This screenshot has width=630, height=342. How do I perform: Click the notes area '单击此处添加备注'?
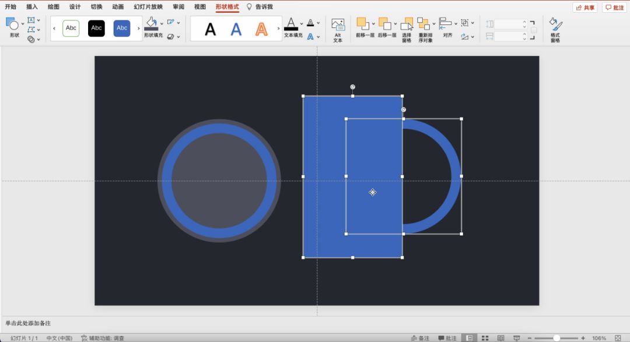pos(28,323)
